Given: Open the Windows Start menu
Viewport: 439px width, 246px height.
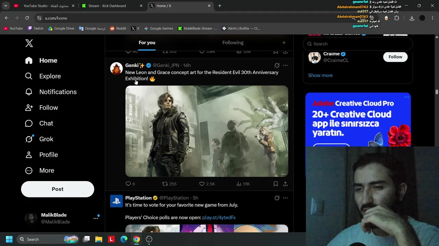Looking at the screenshot, I should pyautogui.click(x=9, y=239).
